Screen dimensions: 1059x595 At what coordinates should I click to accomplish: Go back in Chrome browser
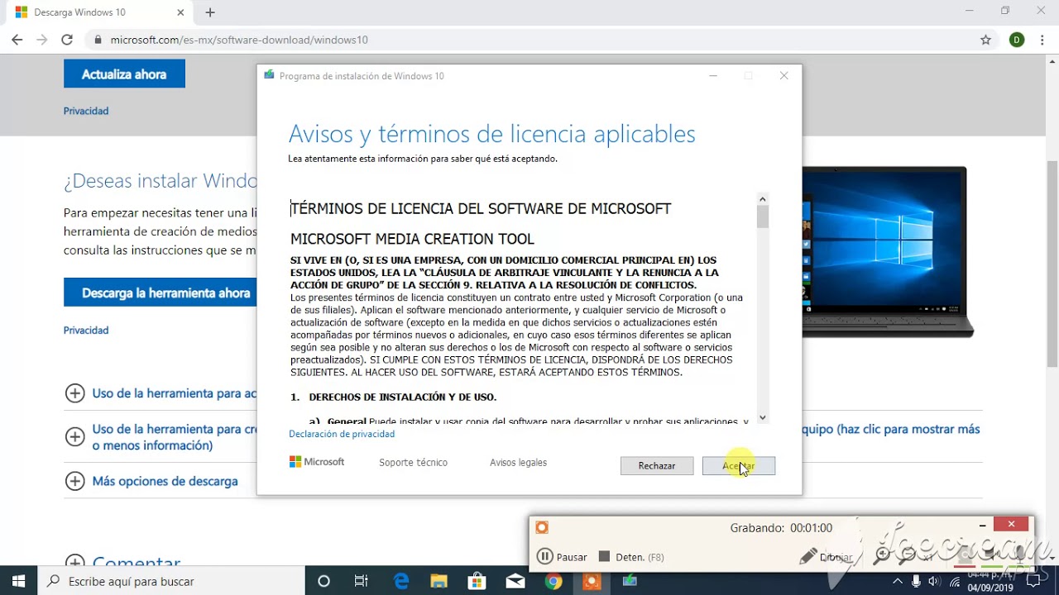pyautogui.click(x=17, y=40)
